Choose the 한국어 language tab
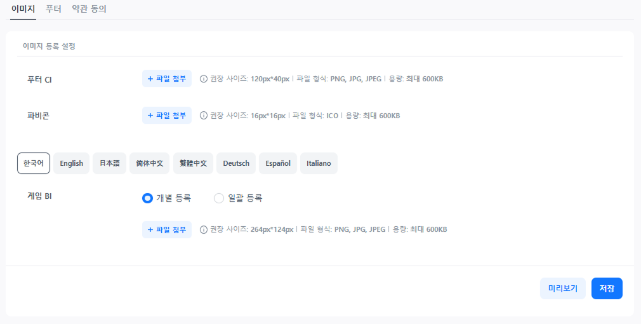 (34, 163)
